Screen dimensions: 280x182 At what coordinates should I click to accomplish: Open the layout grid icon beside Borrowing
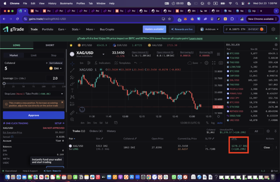click(x=218, y=54)
